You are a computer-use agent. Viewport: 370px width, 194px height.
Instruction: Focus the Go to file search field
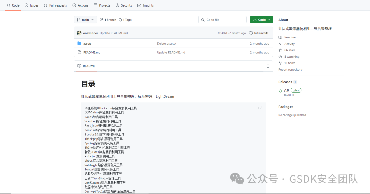point(223,20)
